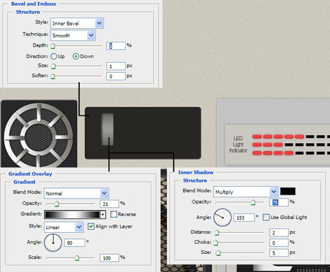Click the Gradient Overlay Opacity slider handle
Screen dimensions: 330x272
(57, 204)
